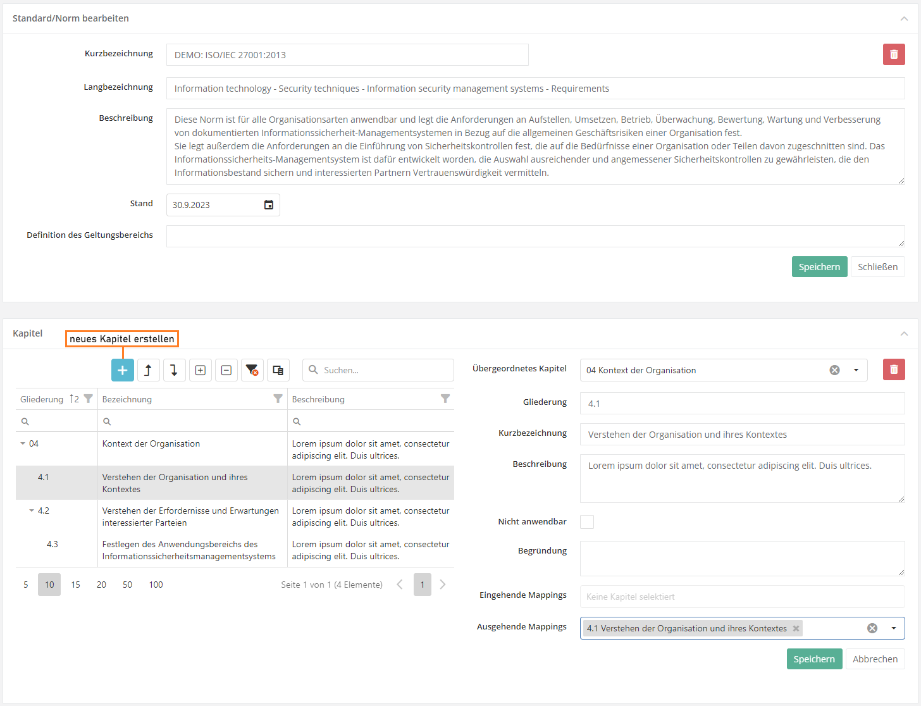The width and height of the screenshot is (921, 706).
Task: Collapse the Standard/Norm bearbeiten panel
Action: 904,18
